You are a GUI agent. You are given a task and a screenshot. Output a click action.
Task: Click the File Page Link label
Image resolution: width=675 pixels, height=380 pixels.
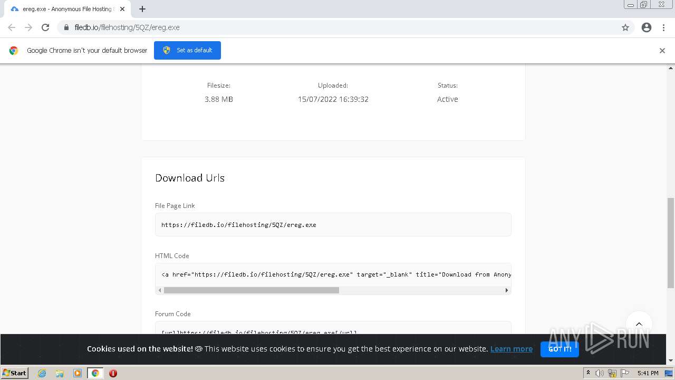click(x=175, y=206)
